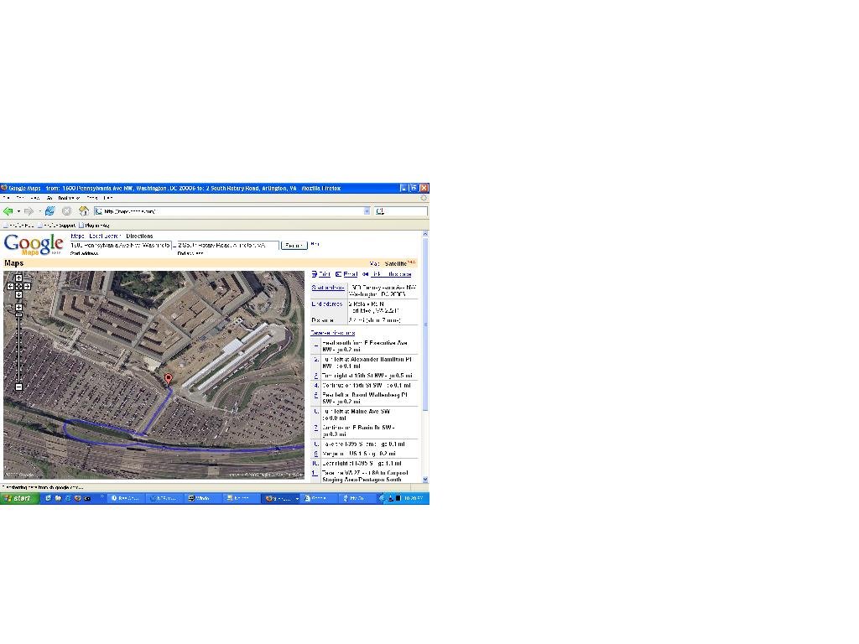859x644 pixels.
Task: Click the Reload page icon
Action: click(x=50, y=211)
